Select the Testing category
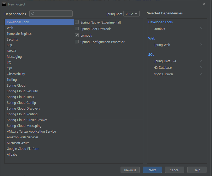 (39, 80)
